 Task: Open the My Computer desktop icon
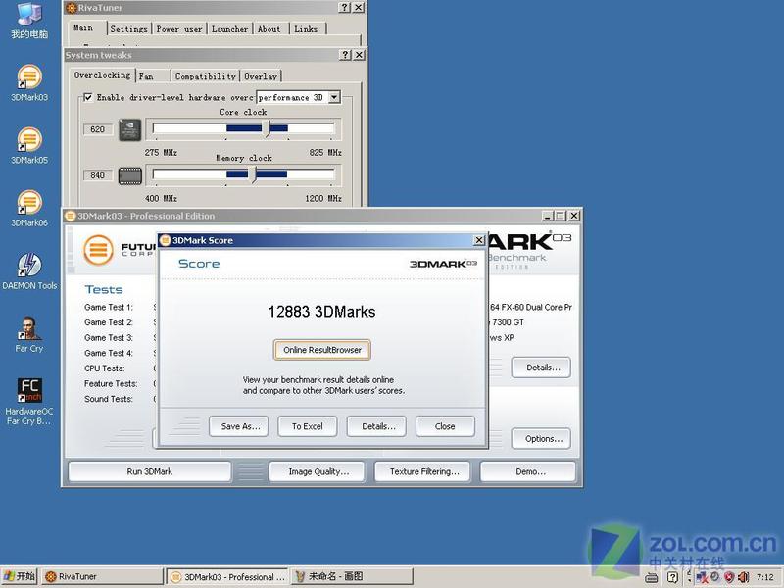click(x=29, y=20)
